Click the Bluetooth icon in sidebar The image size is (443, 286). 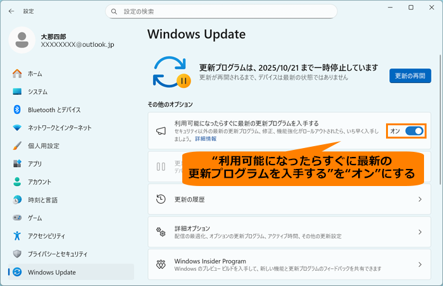17,109
